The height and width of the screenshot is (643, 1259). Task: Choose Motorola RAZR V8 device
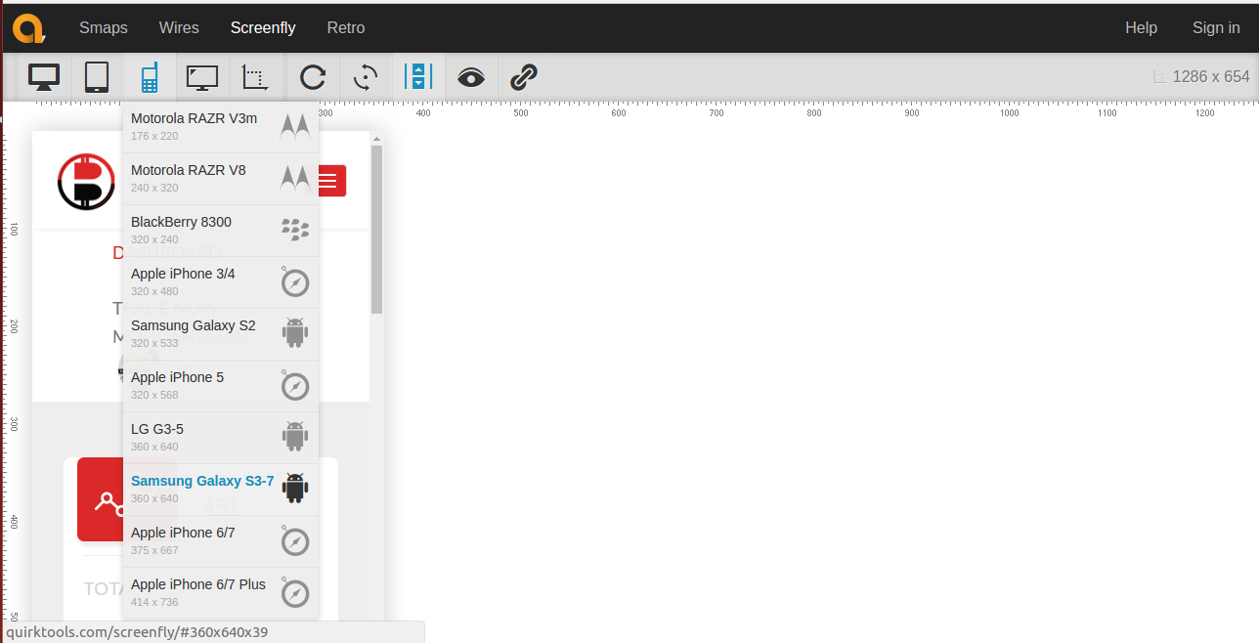tap(221, 179)
